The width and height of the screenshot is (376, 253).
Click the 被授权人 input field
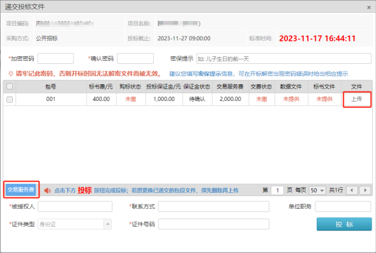tap(75, 206)
